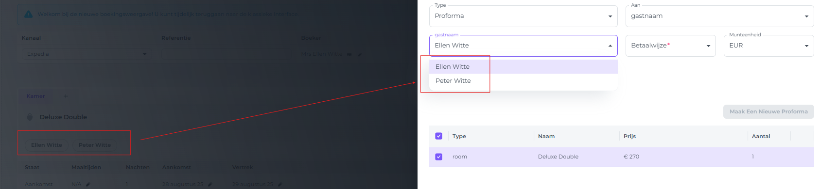Switch to the Kamer tab
This screenshot has height=189, width=820.
(35, 96)
